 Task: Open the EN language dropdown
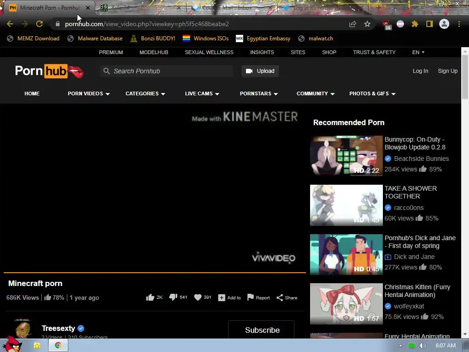coord(418,52)
